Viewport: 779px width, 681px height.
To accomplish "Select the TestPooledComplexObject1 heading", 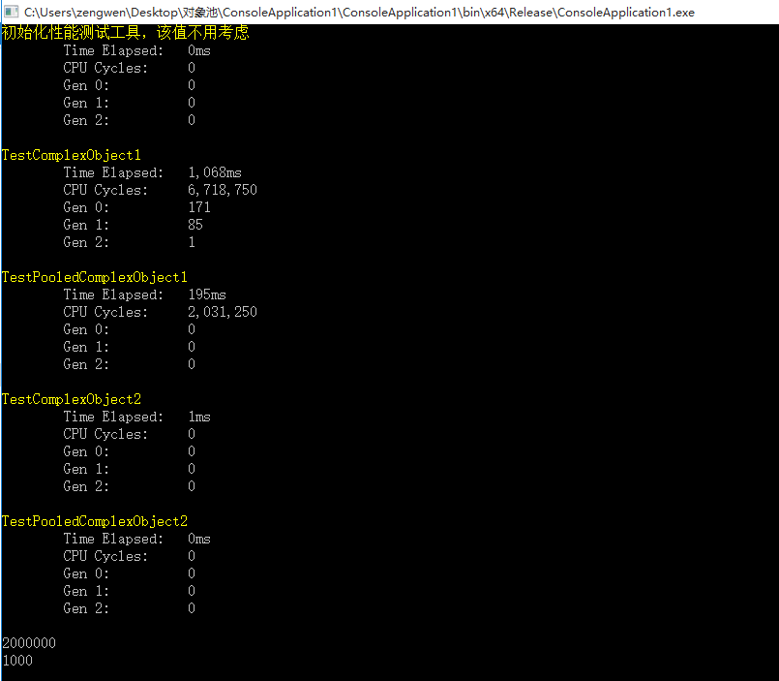I will 95,277.
